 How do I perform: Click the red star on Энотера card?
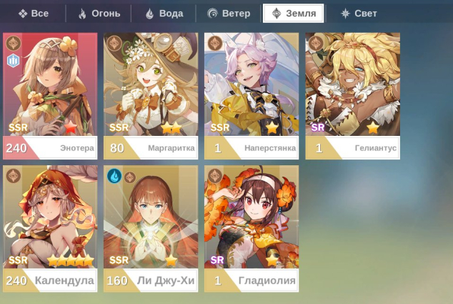(70, 127)
